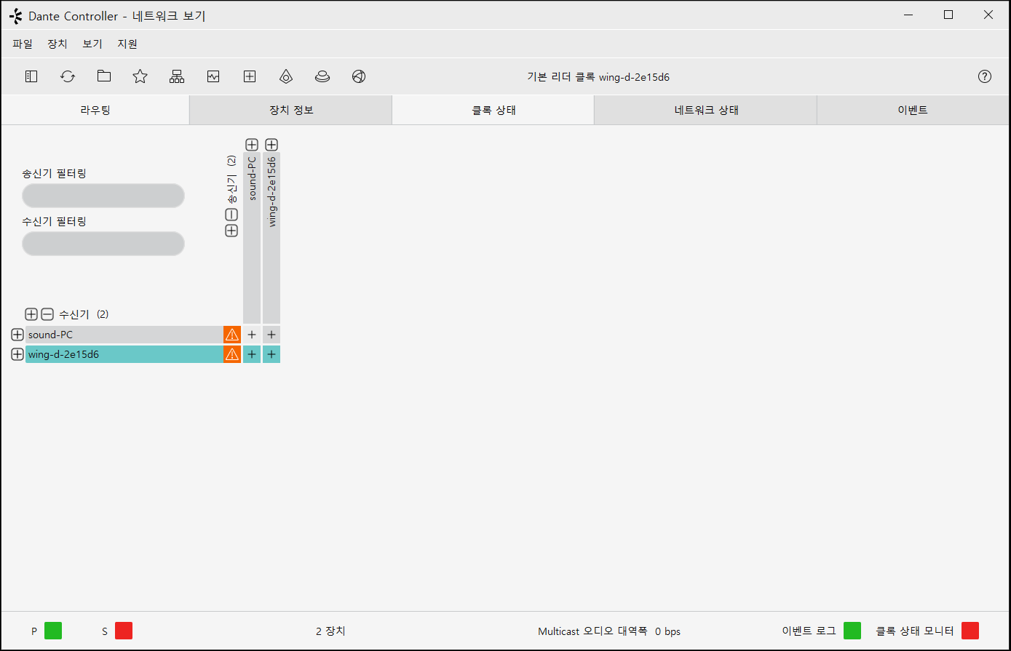Viewport: 1011px width, 651px height.
Task: Select the wing-d-2e15d6 receiver device name
Action: coord(64,354)
